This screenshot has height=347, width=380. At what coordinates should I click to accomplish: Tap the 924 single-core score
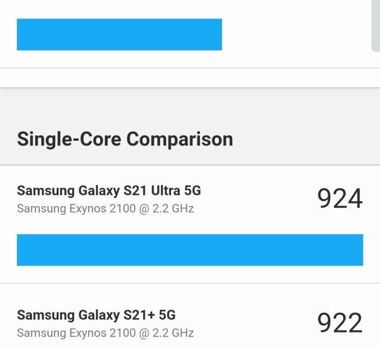tap(340, 199)
